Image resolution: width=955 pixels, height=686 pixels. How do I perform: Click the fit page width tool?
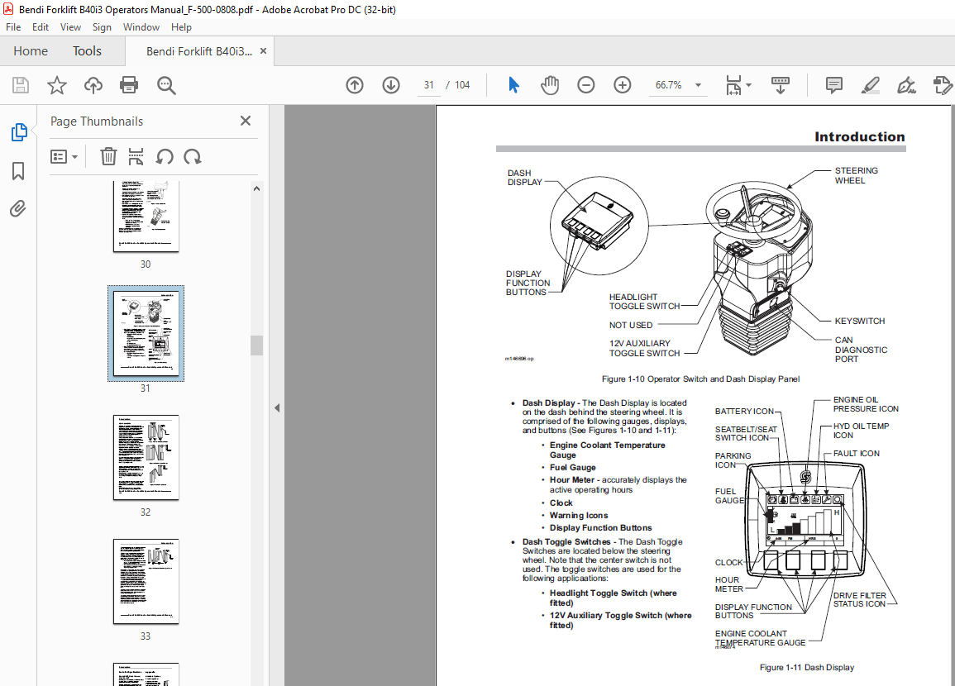click(733, 85)
